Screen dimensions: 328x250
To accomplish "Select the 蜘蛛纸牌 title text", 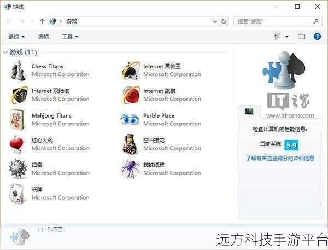I will coord(154,165).
